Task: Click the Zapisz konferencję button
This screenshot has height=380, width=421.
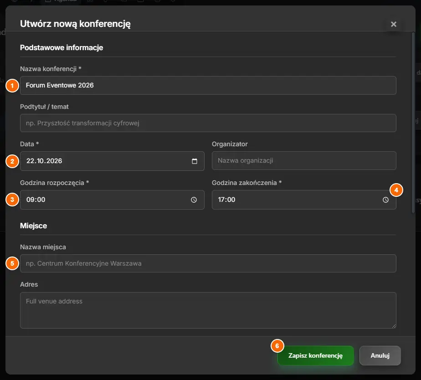Action: 315,355
